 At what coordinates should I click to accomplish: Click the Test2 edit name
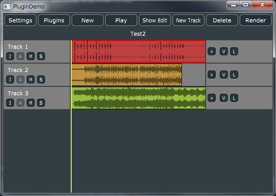tap(138, 34)
